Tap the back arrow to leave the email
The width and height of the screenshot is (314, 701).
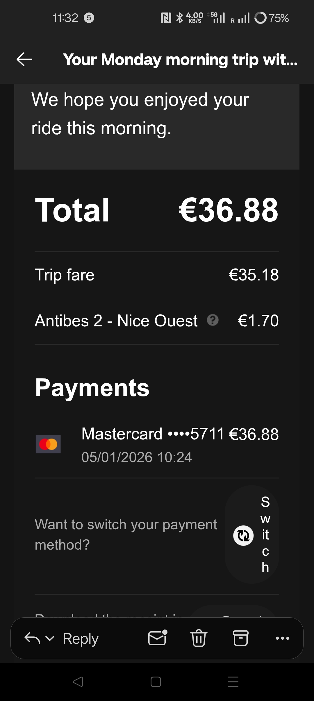24,59
